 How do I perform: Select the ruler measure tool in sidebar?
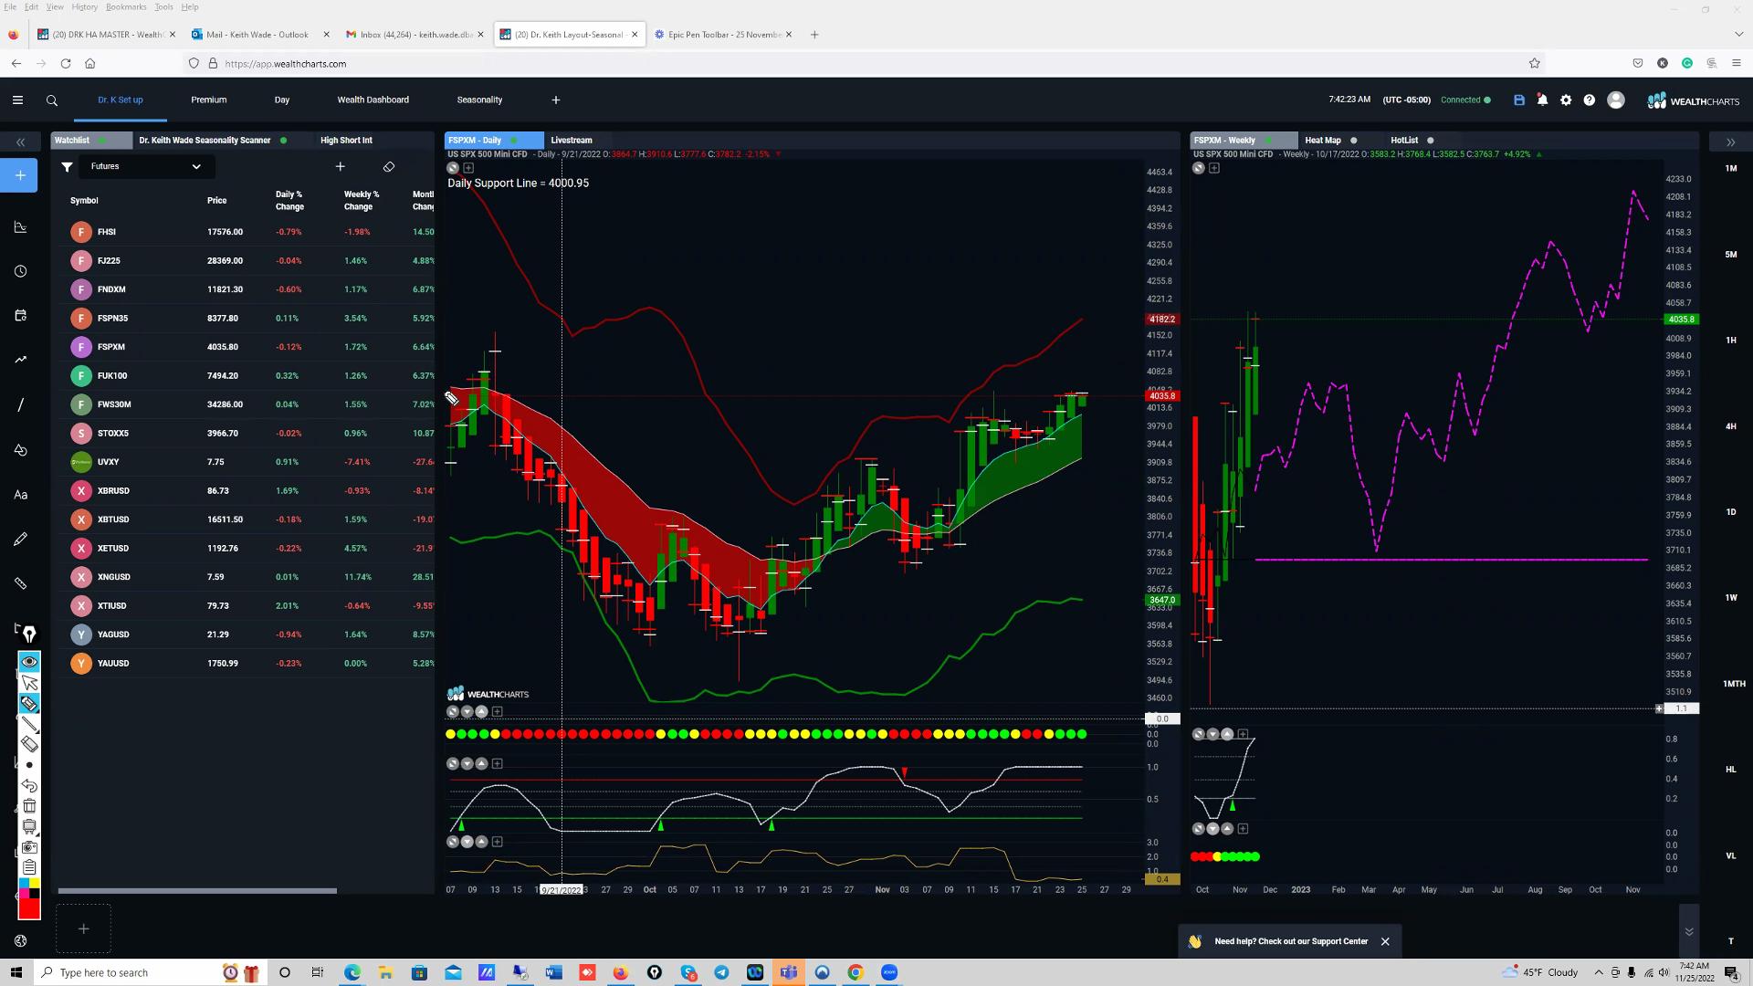20,583
